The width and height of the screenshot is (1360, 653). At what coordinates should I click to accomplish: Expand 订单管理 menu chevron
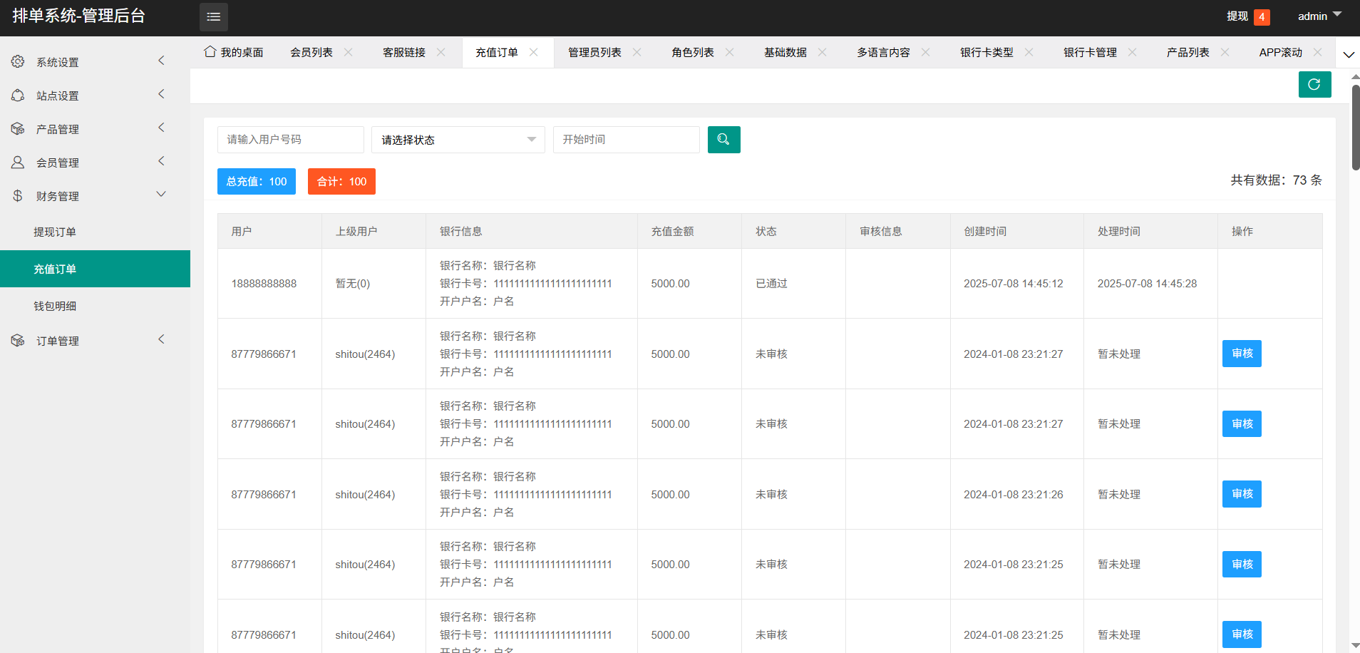click(161, 339)
